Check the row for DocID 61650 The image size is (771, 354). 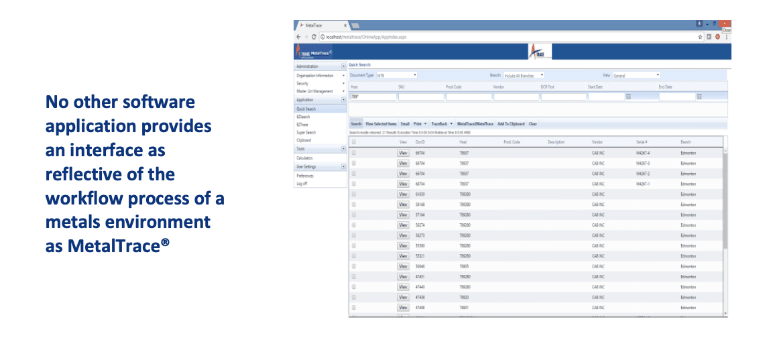click(354, 194)
